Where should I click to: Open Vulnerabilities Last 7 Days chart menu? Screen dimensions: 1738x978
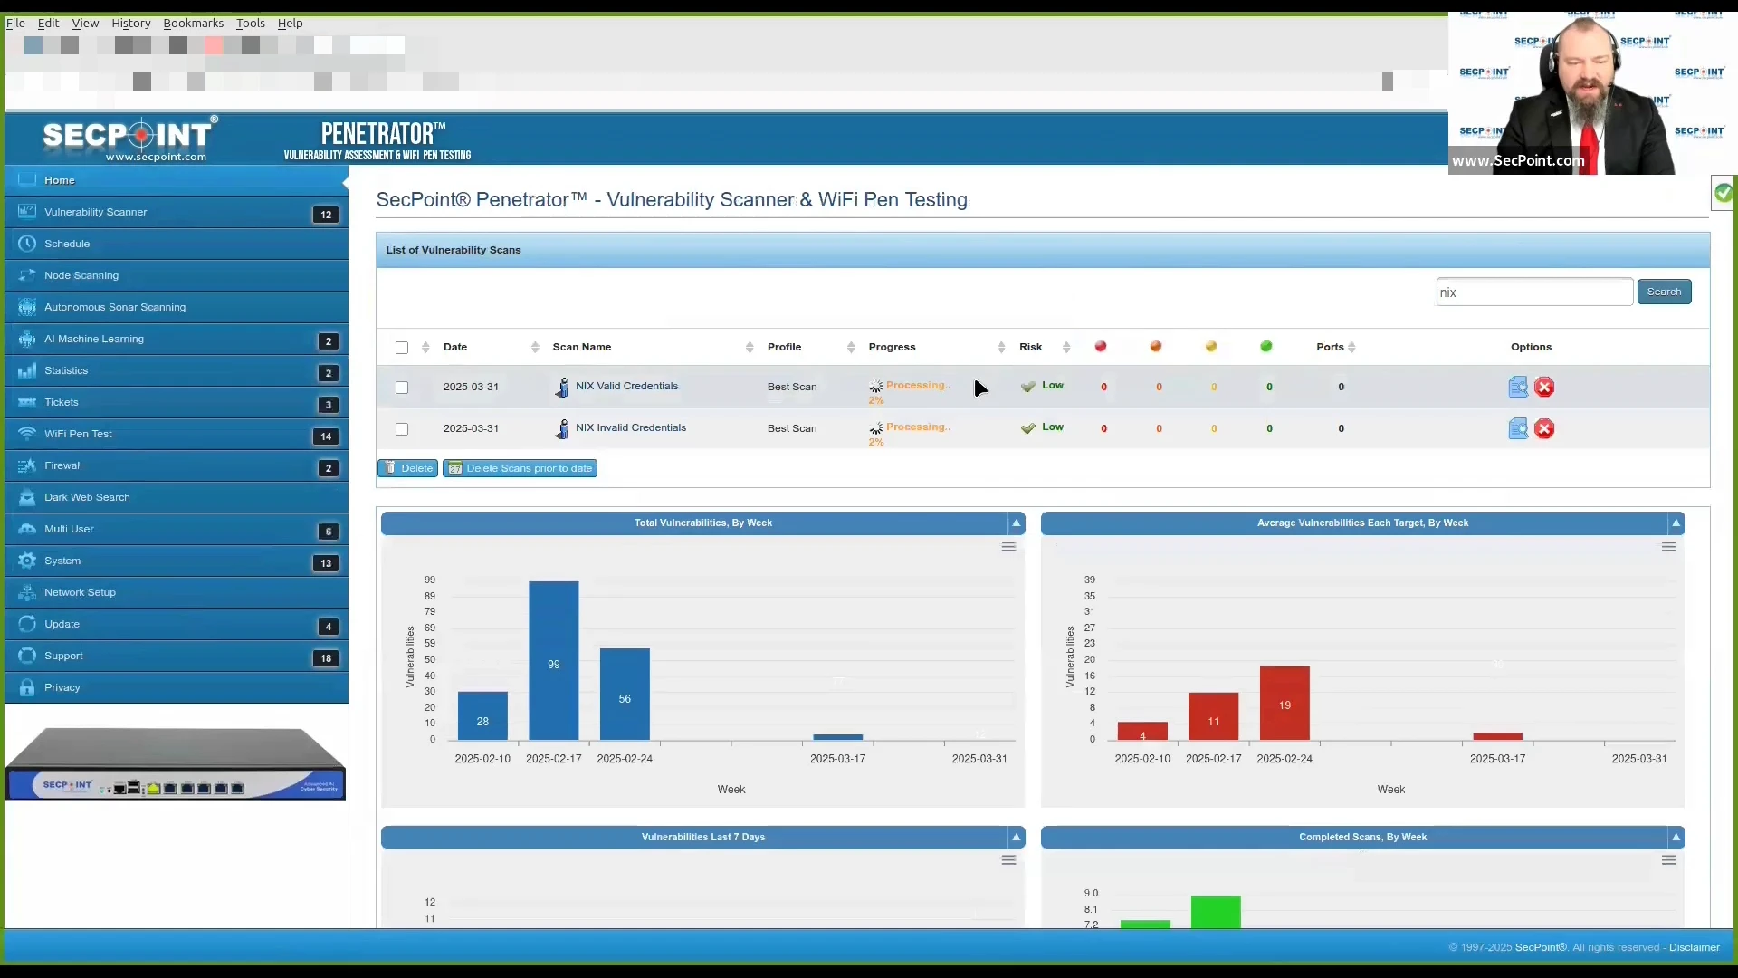(x=1008, y=860)
